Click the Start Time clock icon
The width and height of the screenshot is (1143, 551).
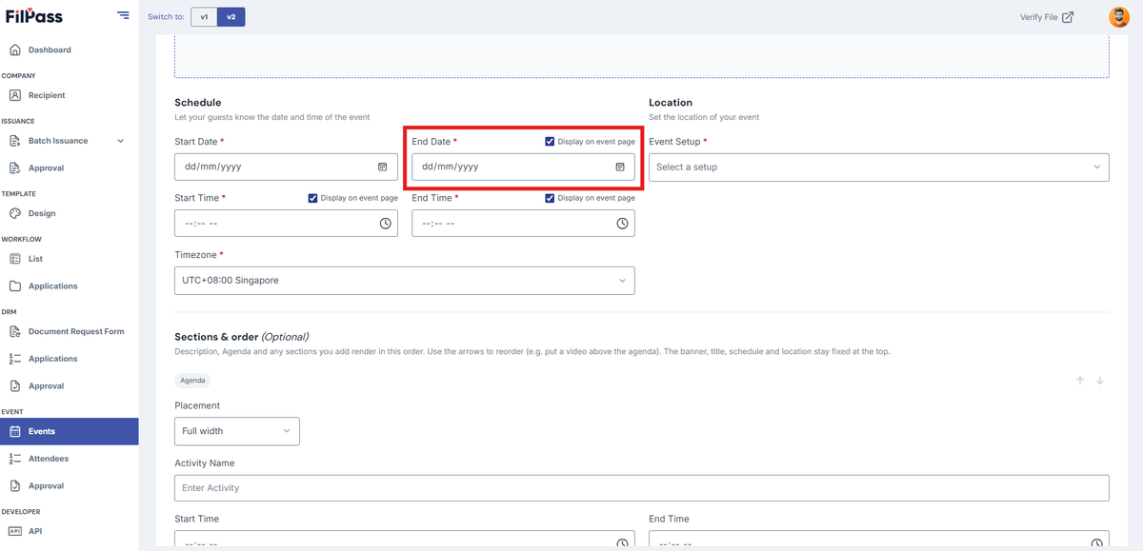386,224
